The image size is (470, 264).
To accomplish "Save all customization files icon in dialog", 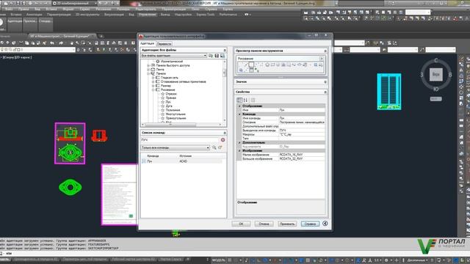I will point(217,56).
